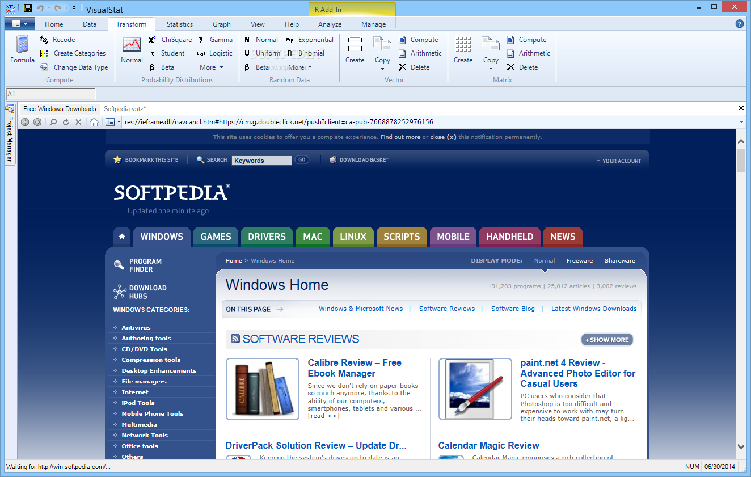Click the browser Stop icon
The height and width of the screenshot is (477, 751).
click(78, 122)
